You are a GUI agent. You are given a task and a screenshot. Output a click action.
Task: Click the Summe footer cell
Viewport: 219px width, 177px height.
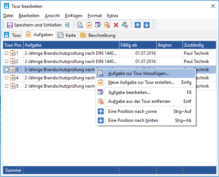pos(13,170)
